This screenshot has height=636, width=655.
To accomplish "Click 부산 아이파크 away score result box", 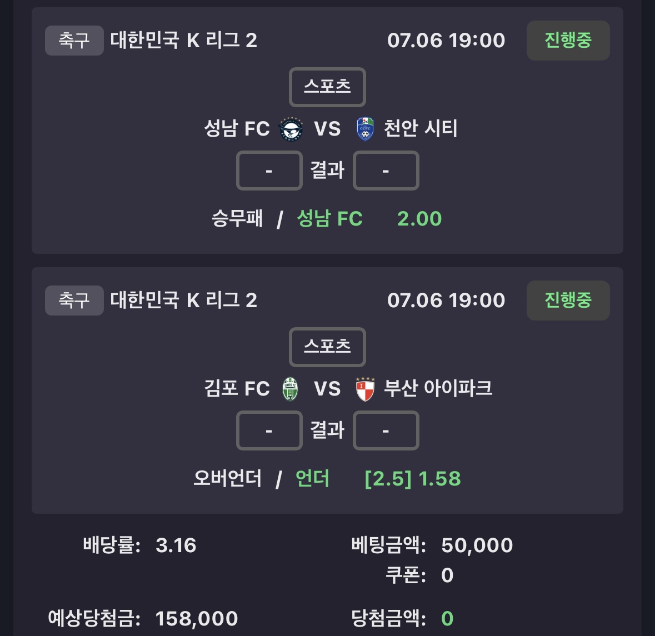I will click(x=386, y=430).
